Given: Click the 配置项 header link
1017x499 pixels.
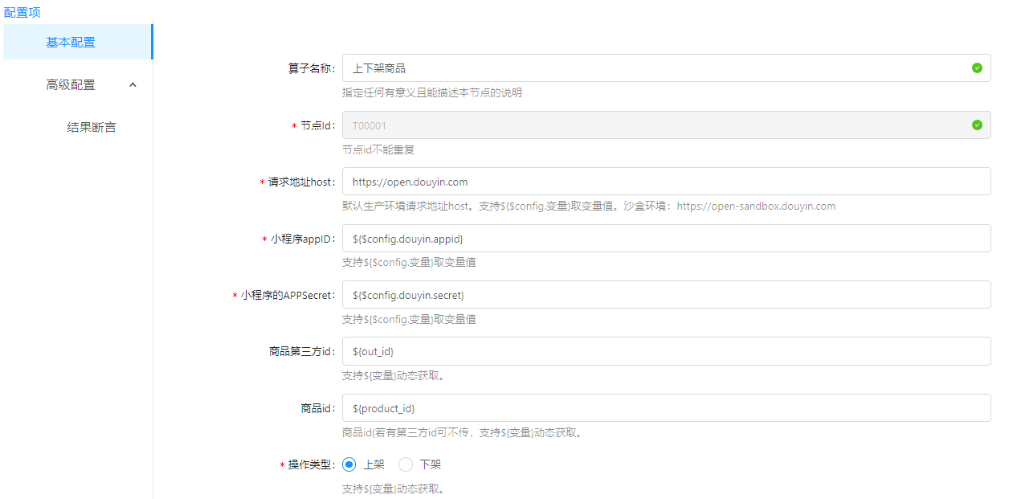Looking at the screenshot, I should tap(22, 12).
